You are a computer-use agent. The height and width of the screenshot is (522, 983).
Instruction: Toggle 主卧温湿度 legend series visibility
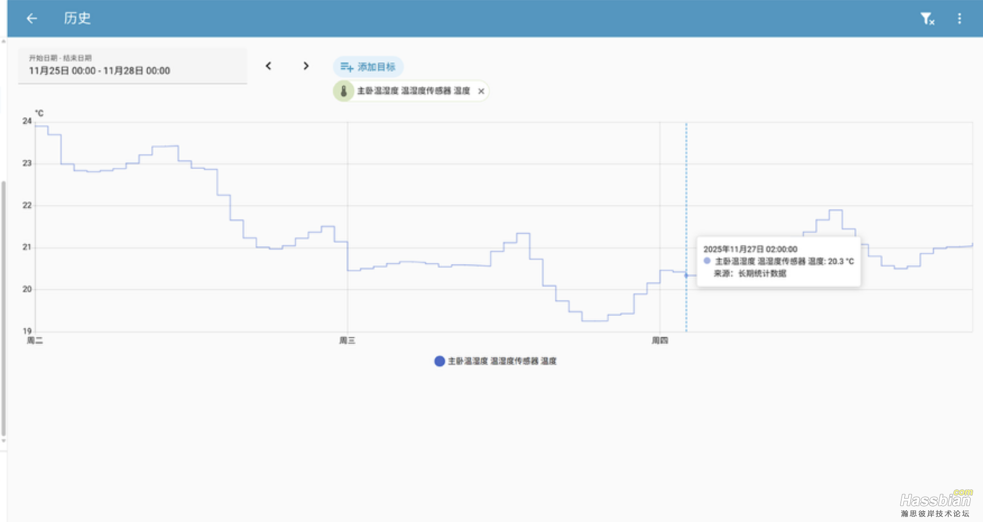501,361
